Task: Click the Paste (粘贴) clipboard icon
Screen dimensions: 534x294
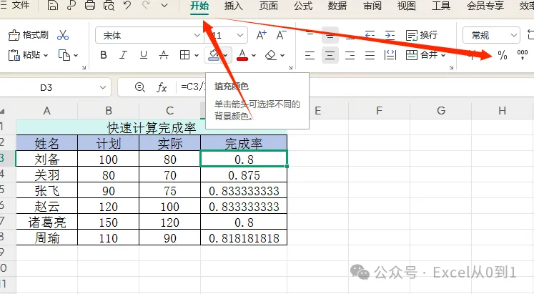Action: tap(14, 55)
